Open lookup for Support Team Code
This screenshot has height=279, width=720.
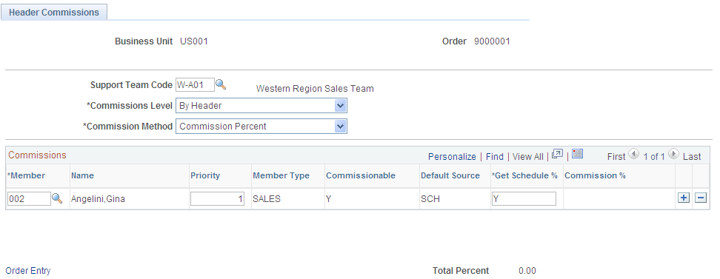[221, 84]
